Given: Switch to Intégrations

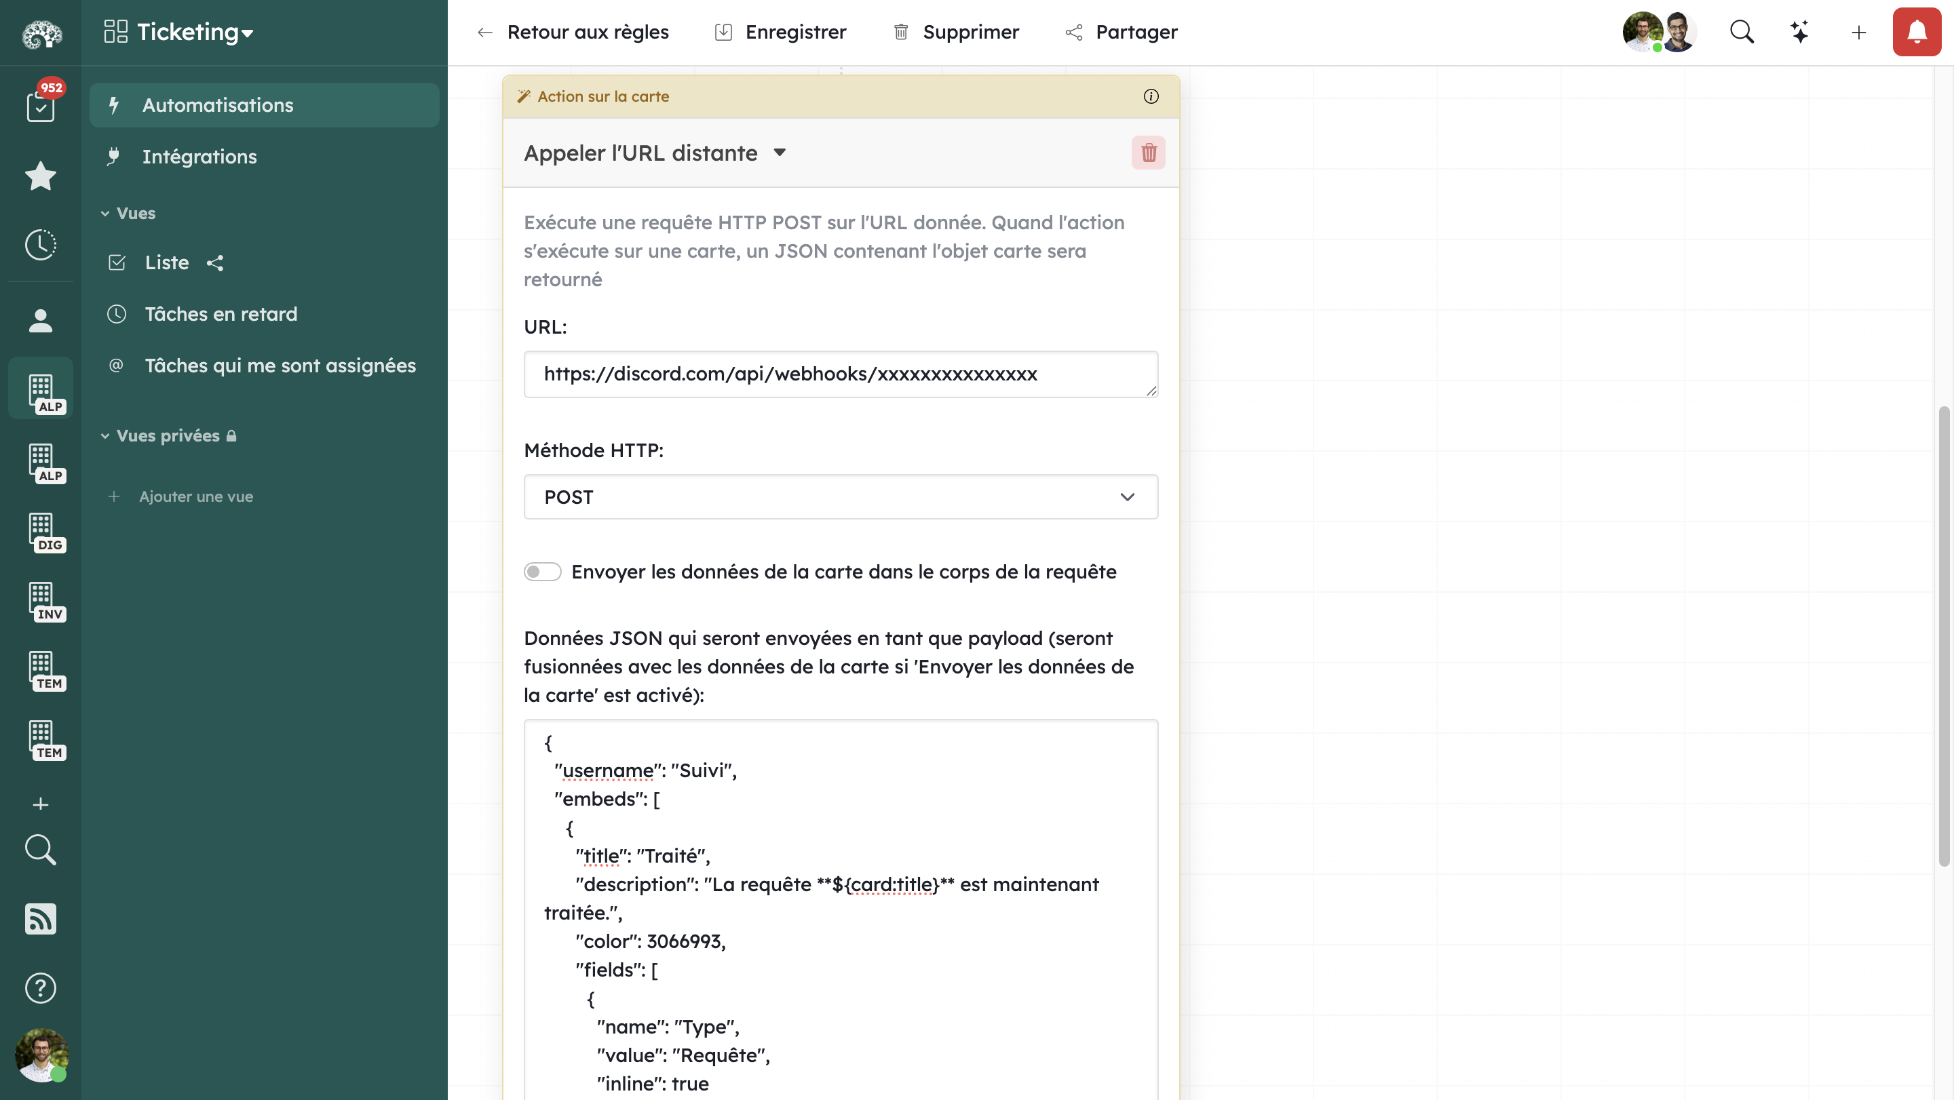Looking at the screenshot, I should [x=199, y=156].
